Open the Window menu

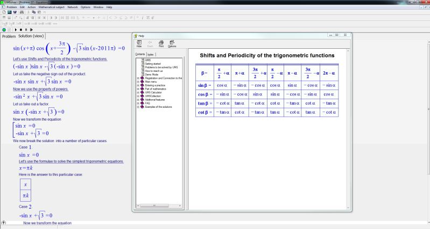coord(98,7)
